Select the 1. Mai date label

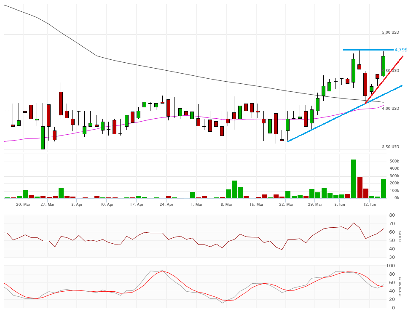tap(196, 205)
